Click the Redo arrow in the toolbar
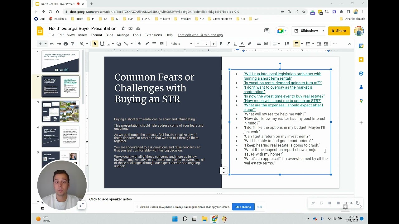The height and width of the screenshot is (224, 399). coord(59,44)
